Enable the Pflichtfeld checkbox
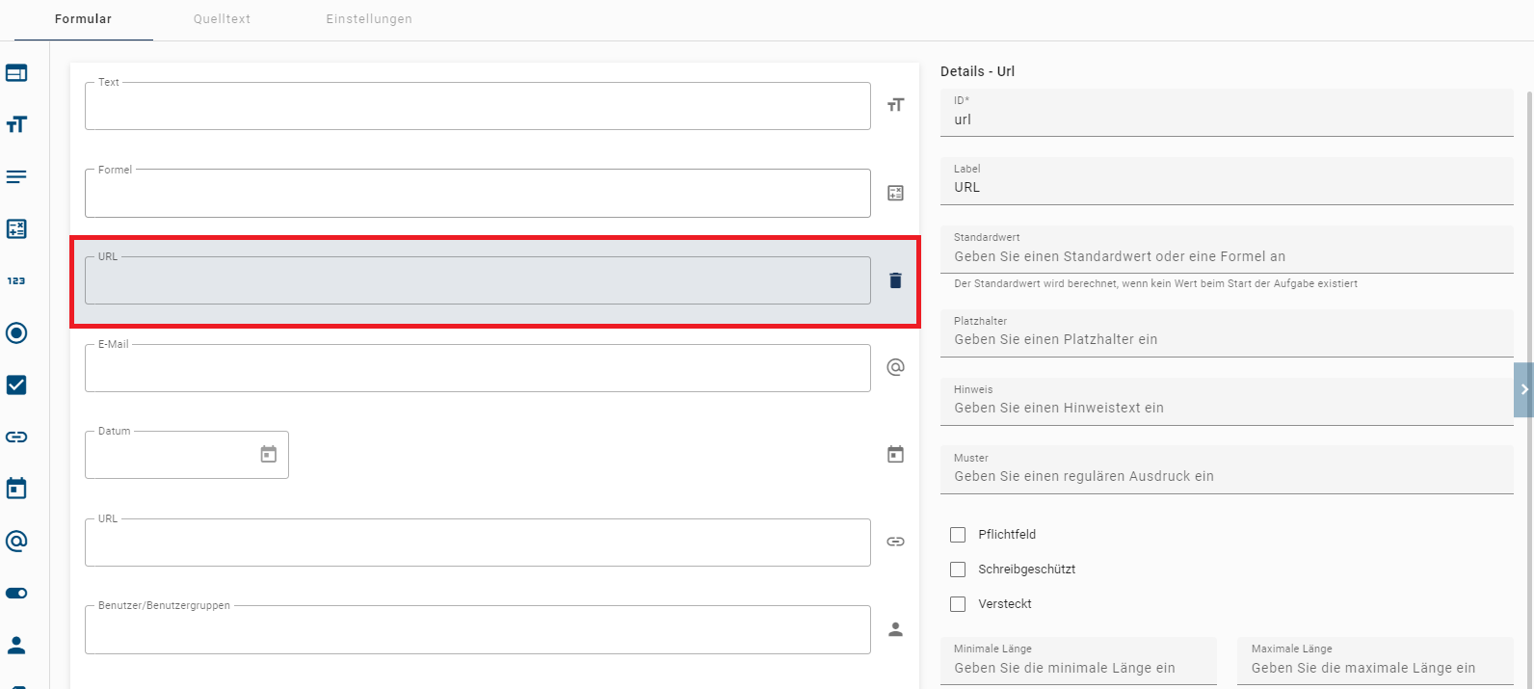This screenshot has width=1534, height=689. click(958, 535)
